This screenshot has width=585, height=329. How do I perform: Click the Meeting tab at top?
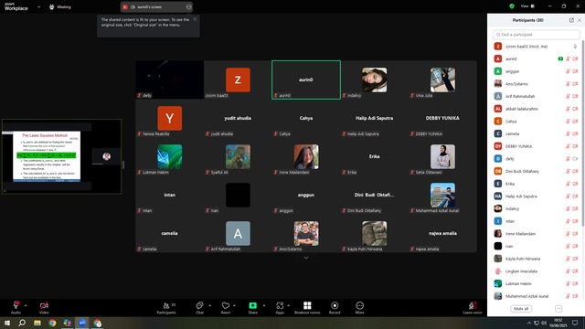(x=60, y=6)
